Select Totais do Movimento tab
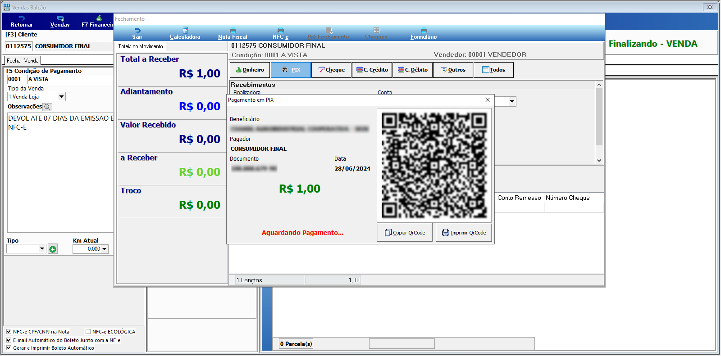 coord(141,46)
